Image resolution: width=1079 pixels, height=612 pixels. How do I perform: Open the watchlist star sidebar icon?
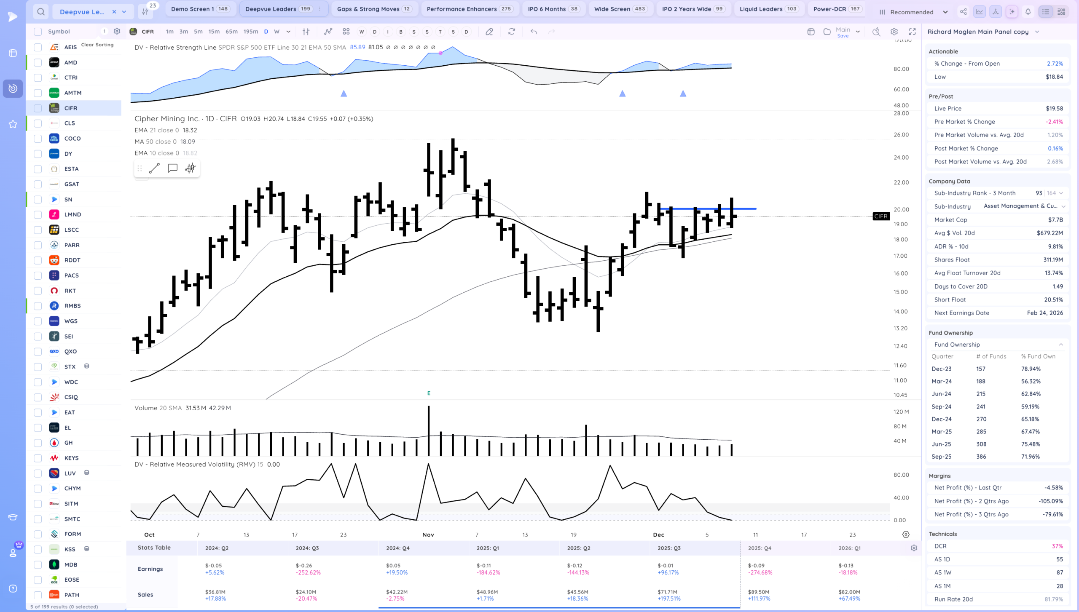(13, 124)
